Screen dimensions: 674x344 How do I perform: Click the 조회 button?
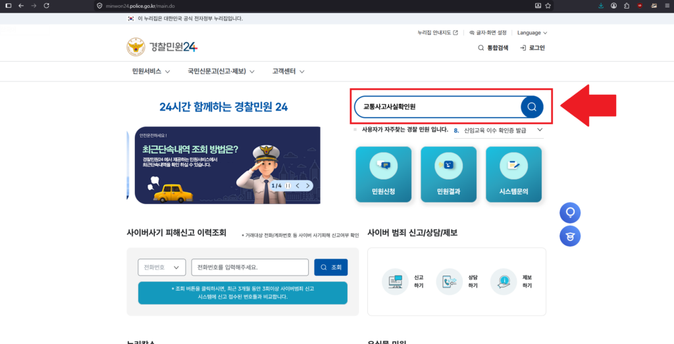331,267
